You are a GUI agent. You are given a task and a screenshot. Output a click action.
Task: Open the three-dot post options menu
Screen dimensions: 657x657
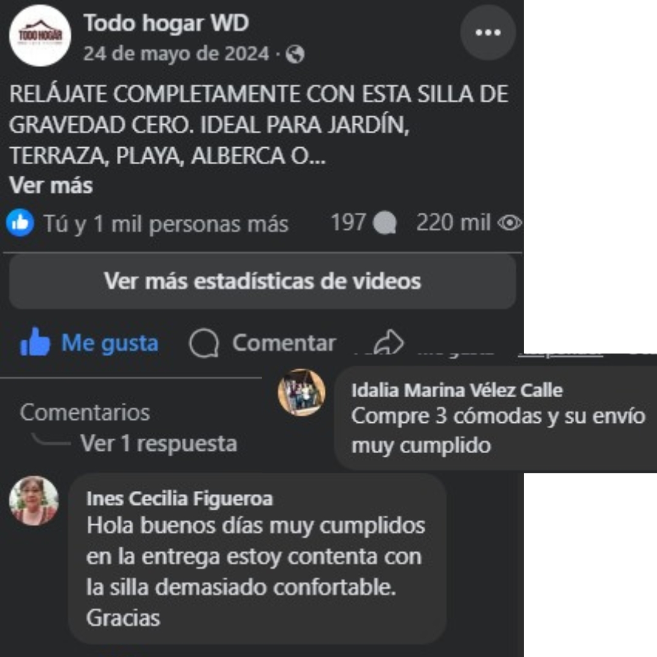tap(488, 33)
